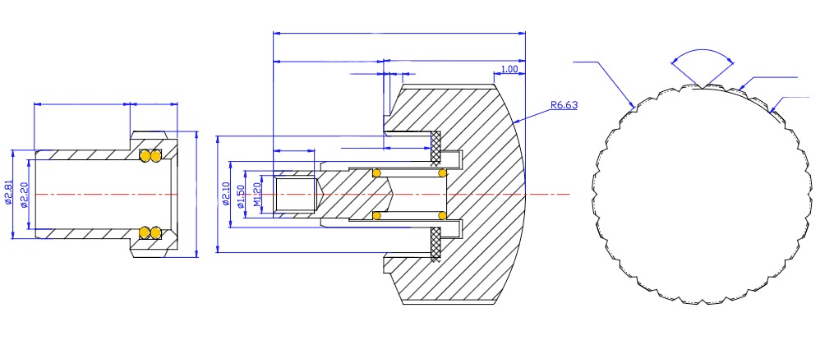This screenshot has width=834, height=354.
Task: Click lower-right orange O-ring on the central shaft
Action: tap(443, 216)
